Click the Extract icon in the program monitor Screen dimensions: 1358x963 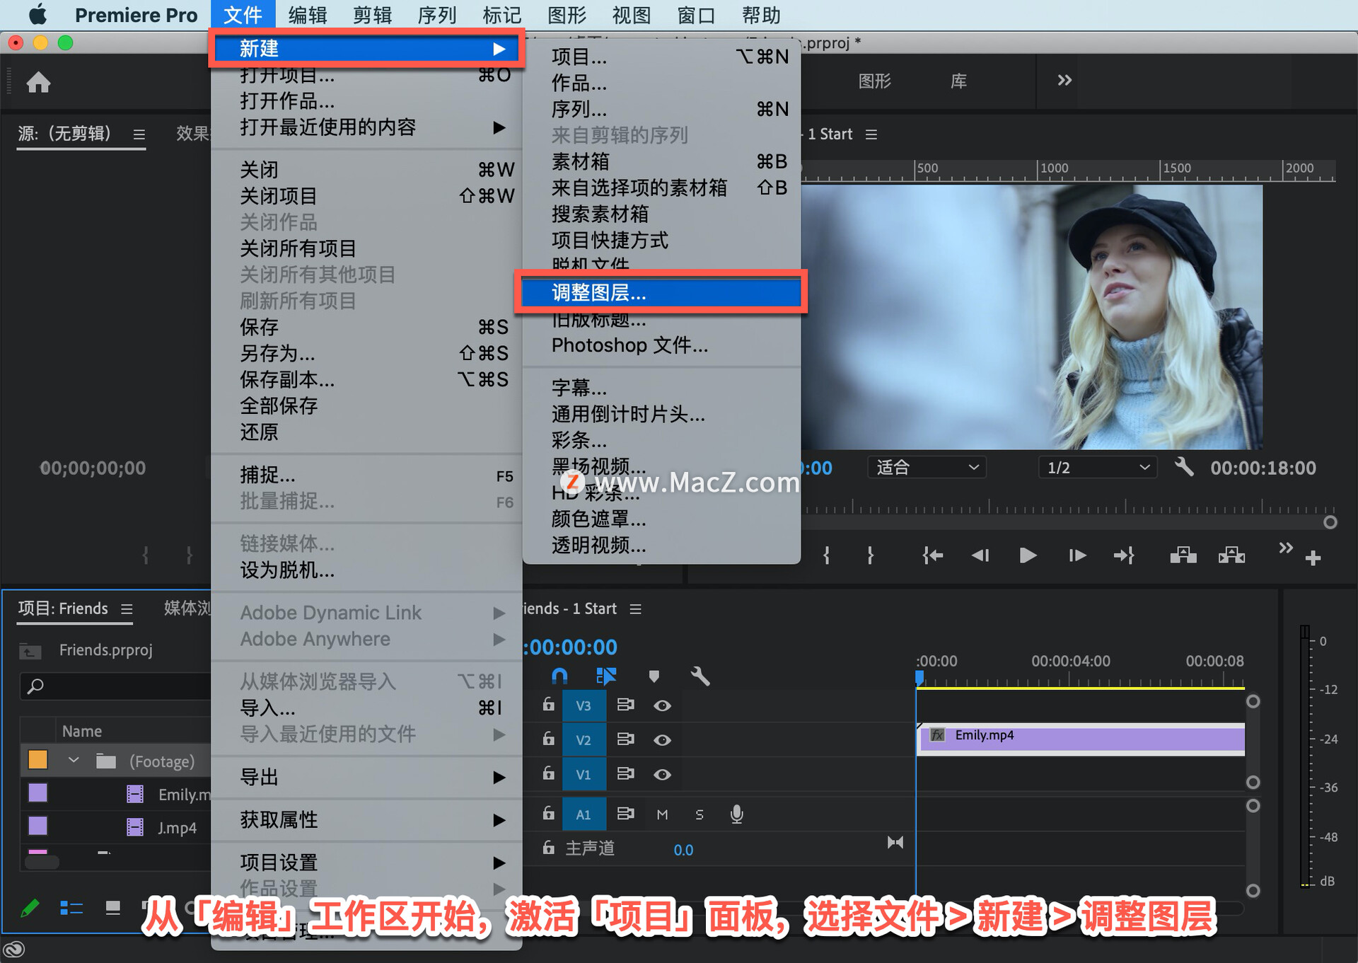1231,555
